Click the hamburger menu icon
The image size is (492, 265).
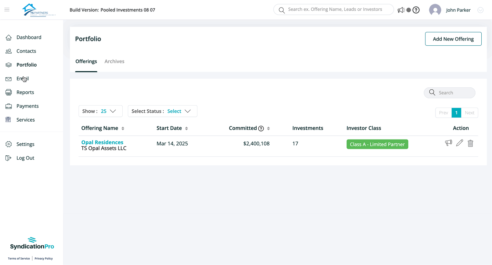pos(7,10)
